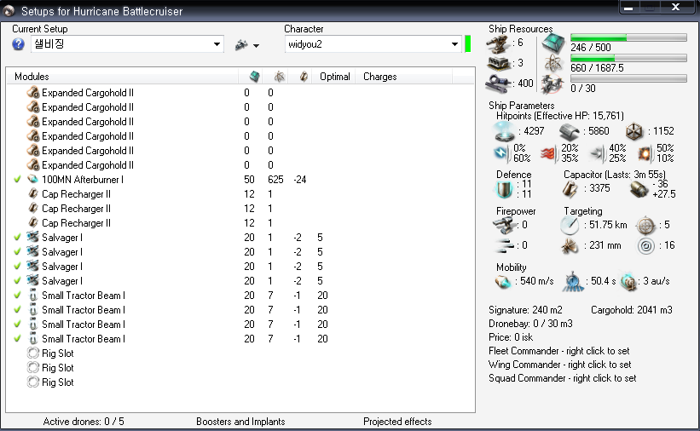
Task: Click the explosive resistance icon
Action: tap(645, 153)
